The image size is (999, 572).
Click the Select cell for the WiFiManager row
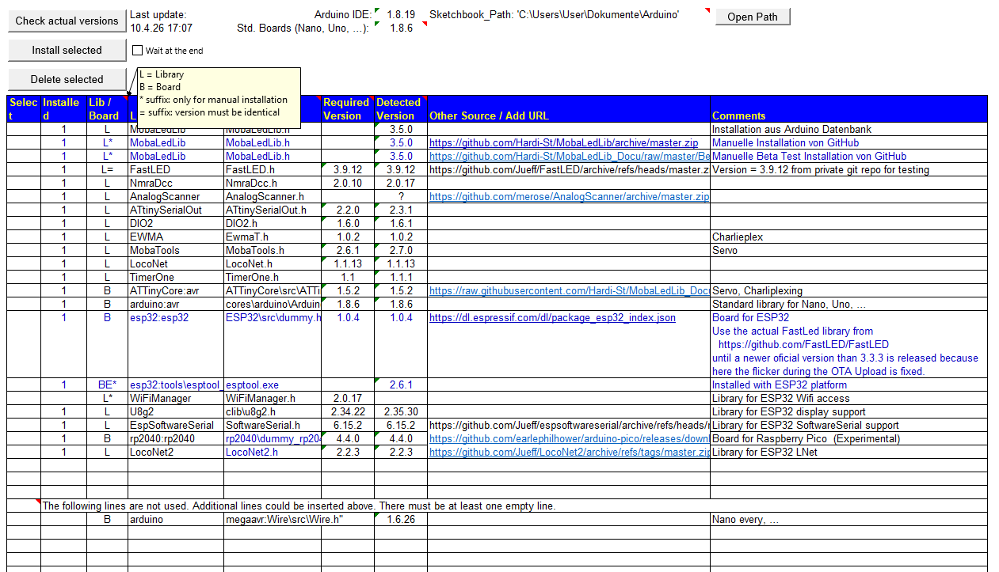click(24, 399)
